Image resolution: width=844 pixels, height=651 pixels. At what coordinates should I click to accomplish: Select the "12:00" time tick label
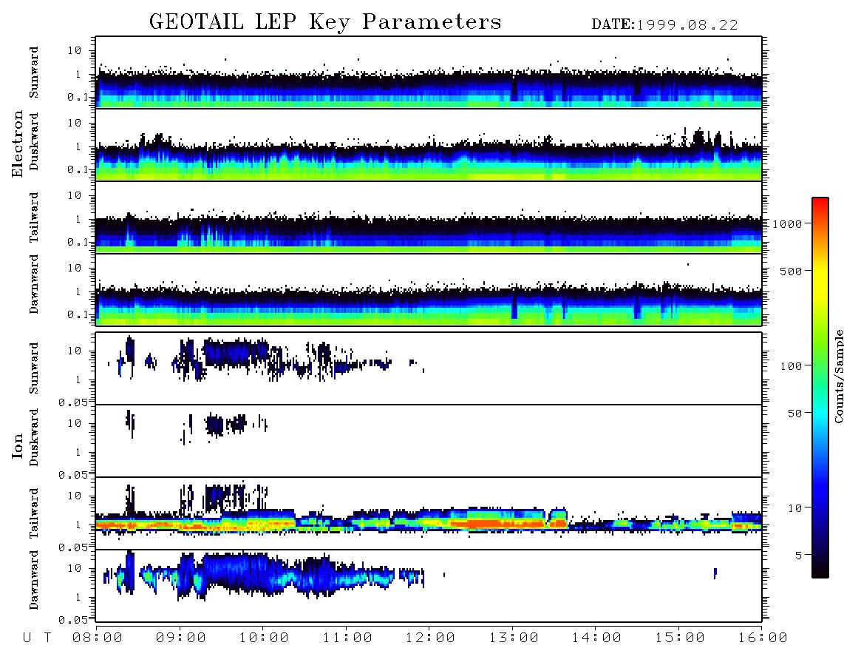click(430, 638)
